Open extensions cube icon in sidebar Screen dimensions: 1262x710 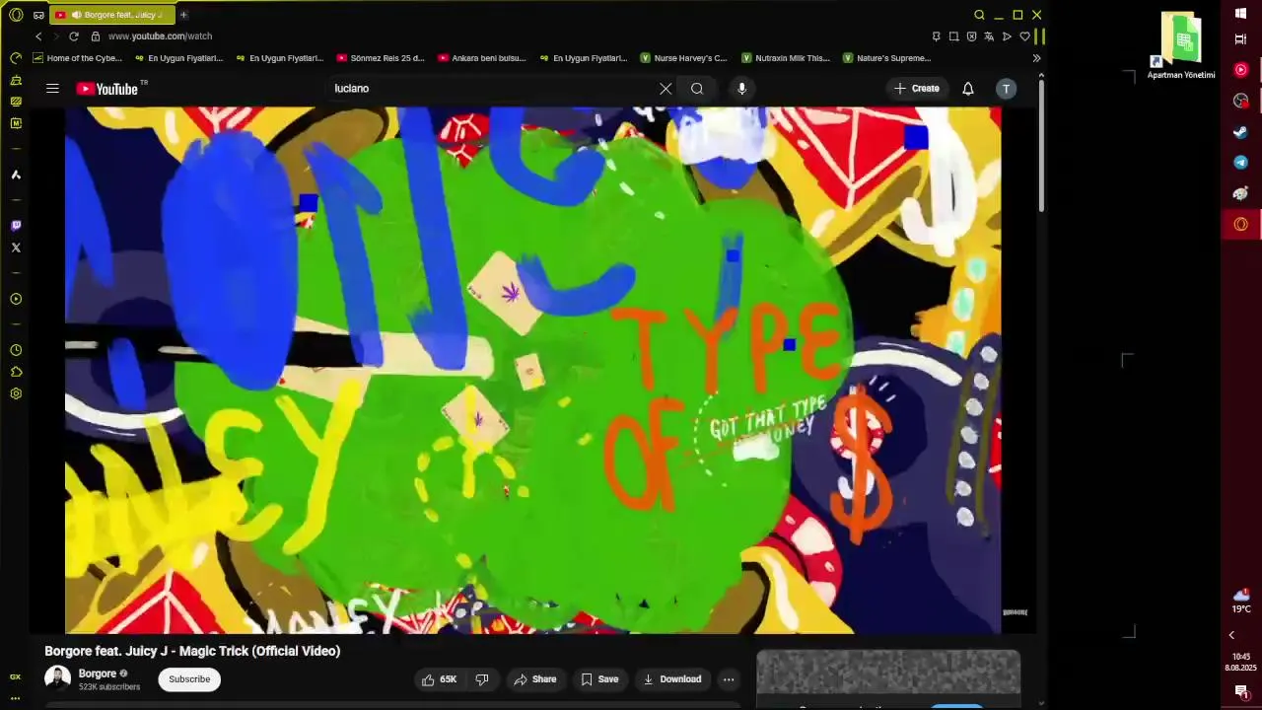click(16, 372)
